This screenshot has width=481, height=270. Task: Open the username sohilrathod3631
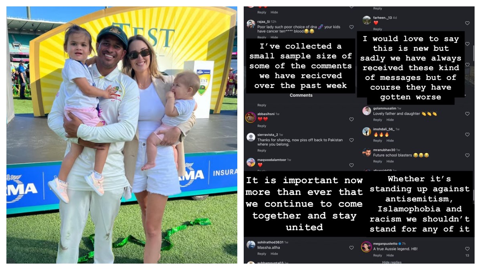pyautogui.click(x=271, y=242)
